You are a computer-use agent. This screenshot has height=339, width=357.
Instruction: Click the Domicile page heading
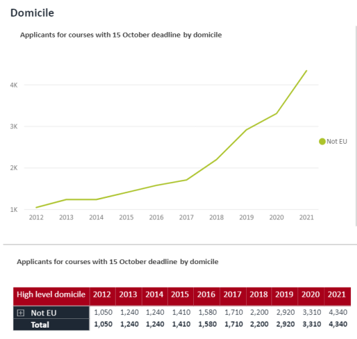point(32,13)
